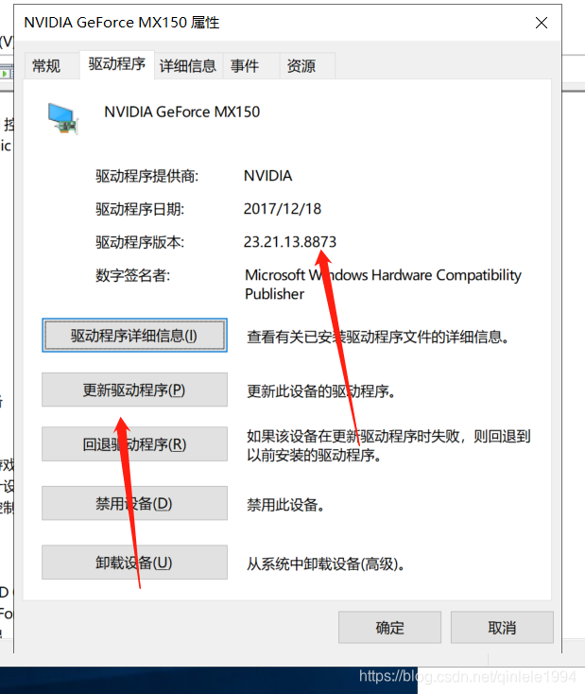Image resolution: width=585 pixels, height=694 pixels.
Task: Select the driver date 2017/12/18
Action: (283, 209)
